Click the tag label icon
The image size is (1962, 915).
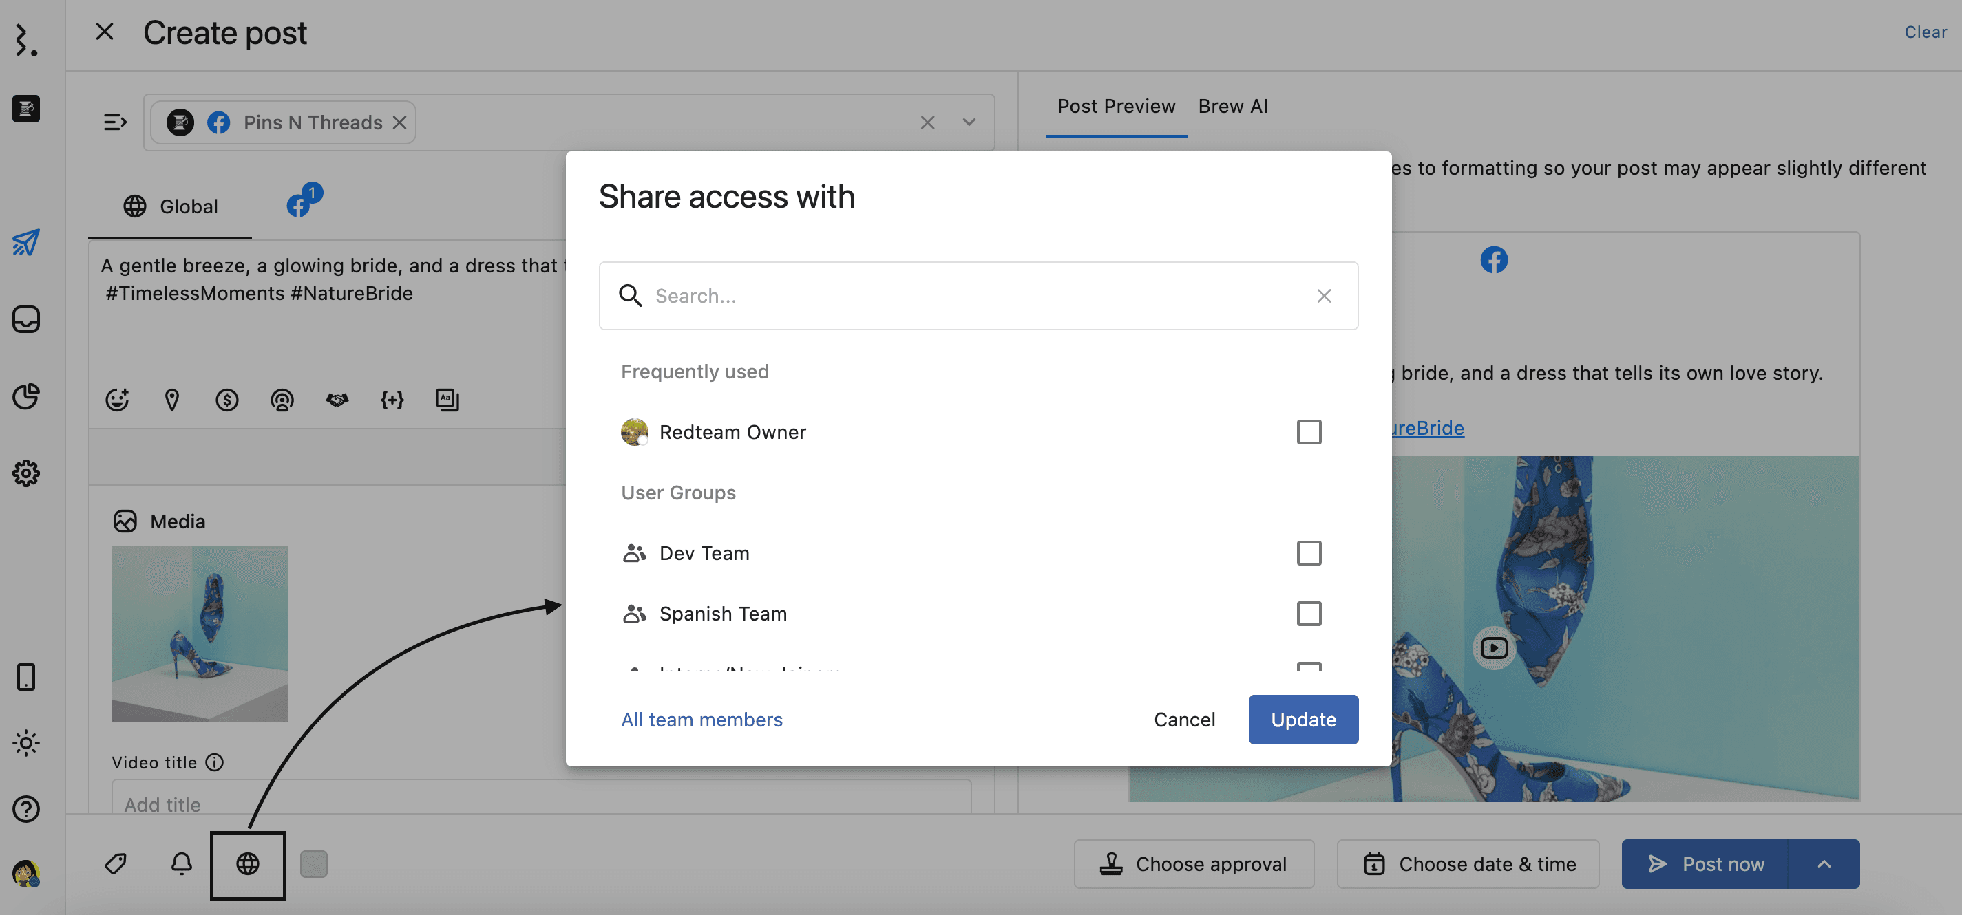click(116, 864)
